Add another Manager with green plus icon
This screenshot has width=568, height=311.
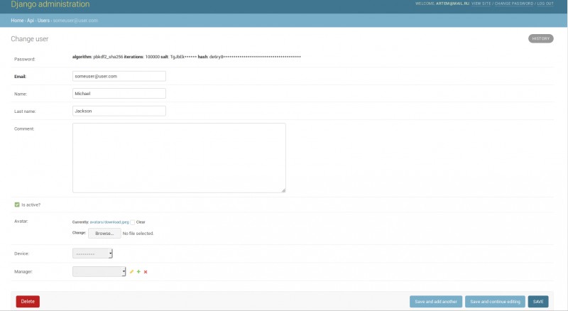pyautogui.click(x=138, y=271)
